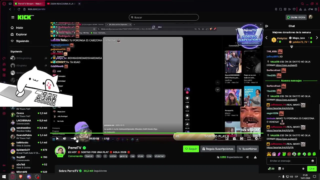Toggle theater mode
The height and width of the screenshot is (180, 320).
click(x=241, y=139)
